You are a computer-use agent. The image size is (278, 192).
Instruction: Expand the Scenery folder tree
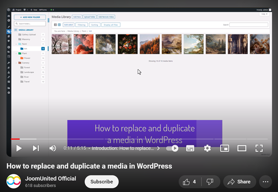click(x=16, y=63)
